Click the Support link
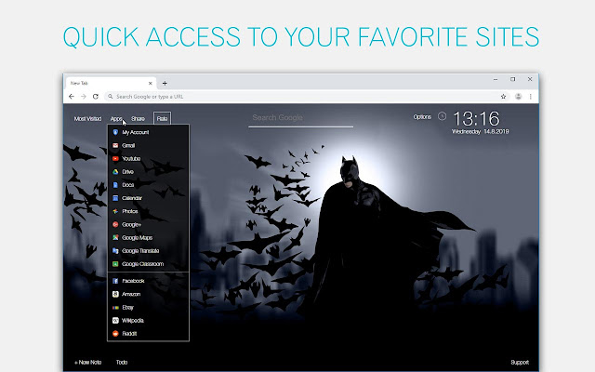The width and height of the screenshot is (595, 372). click(x=520, y=362)
